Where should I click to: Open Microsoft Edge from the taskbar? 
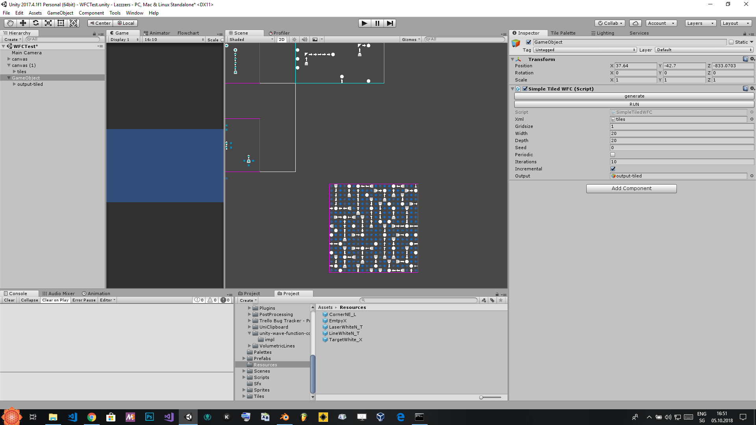click(400, 417)
